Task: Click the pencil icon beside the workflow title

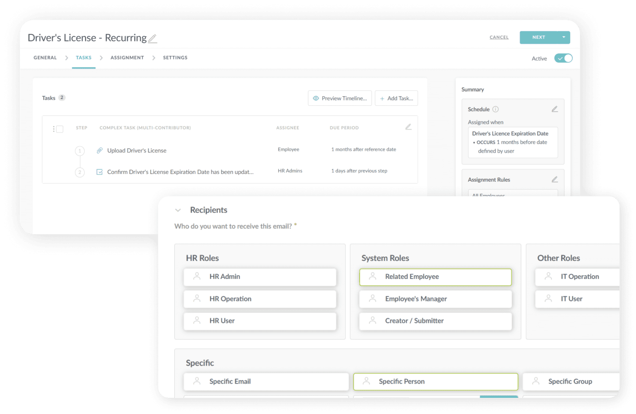Action: point(152,38)
